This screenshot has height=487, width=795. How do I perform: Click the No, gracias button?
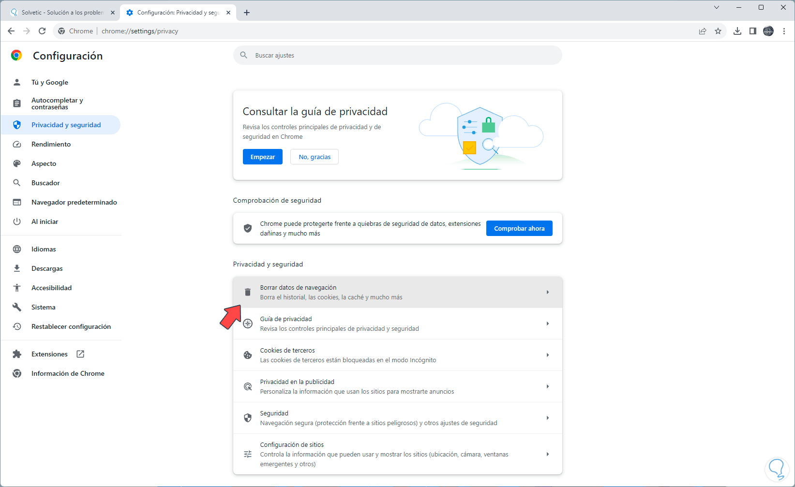tap(315, 157)
